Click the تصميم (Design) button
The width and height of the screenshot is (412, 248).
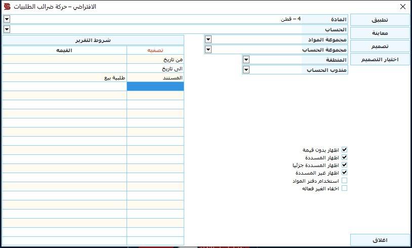coord(380,46)
